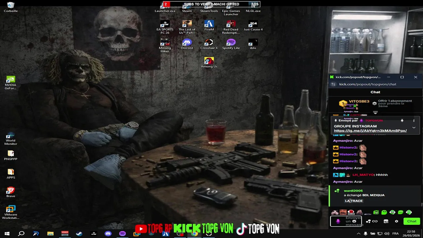Open Spotify from the taskbar
This screenshot has height=238, width=423.
123,234
